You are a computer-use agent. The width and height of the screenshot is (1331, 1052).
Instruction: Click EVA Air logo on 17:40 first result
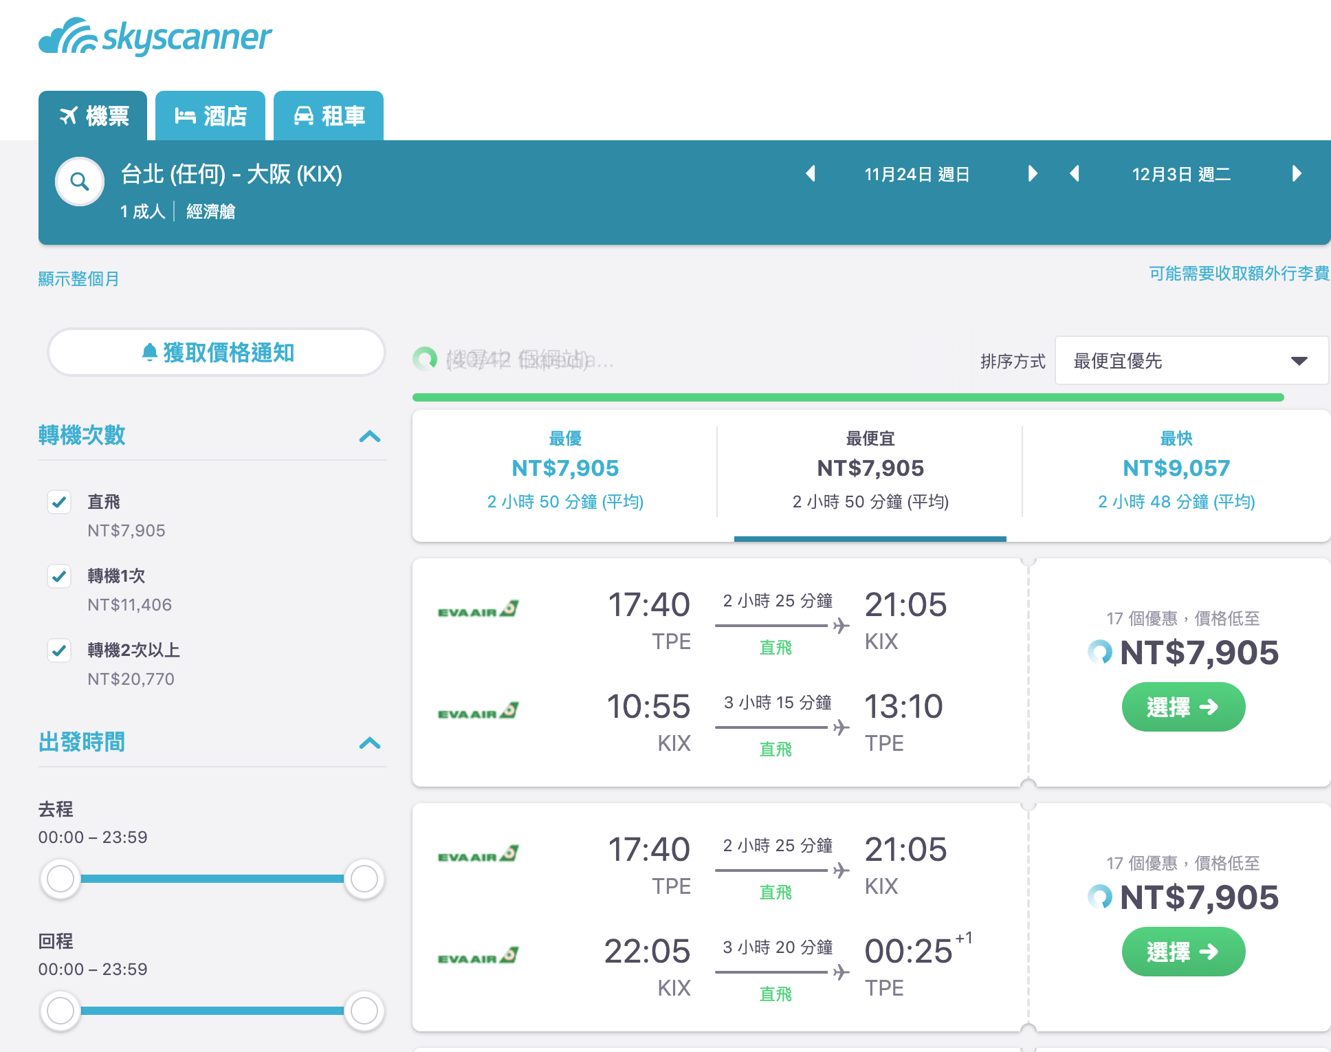click(x=478, y=609)
